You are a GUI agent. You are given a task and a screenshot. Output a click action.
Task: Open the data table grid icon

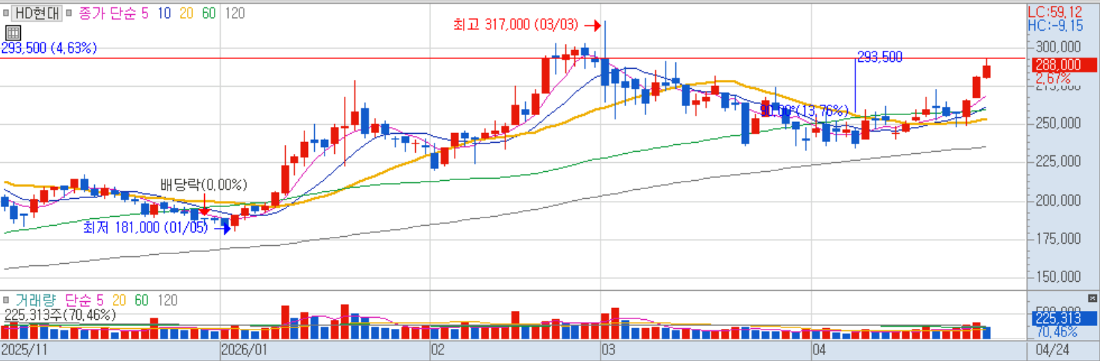click(12, 32)
